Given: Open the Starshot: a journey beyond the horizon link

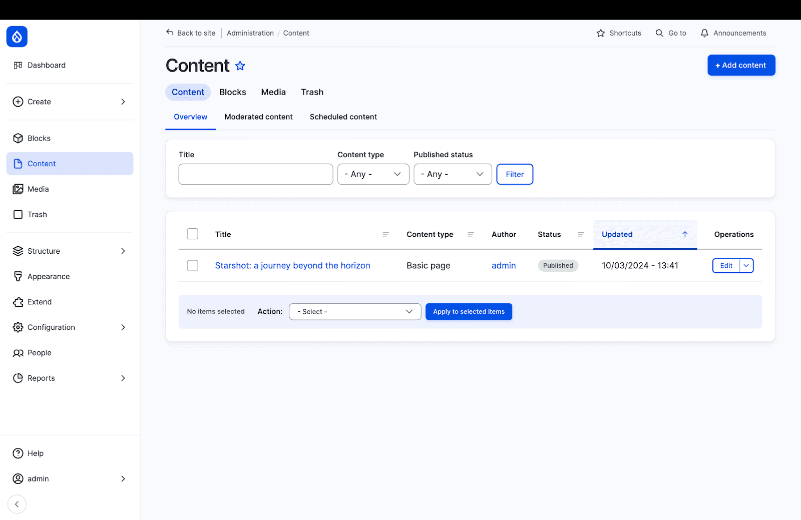Looking at the screenshot, I should click(293, 266).
